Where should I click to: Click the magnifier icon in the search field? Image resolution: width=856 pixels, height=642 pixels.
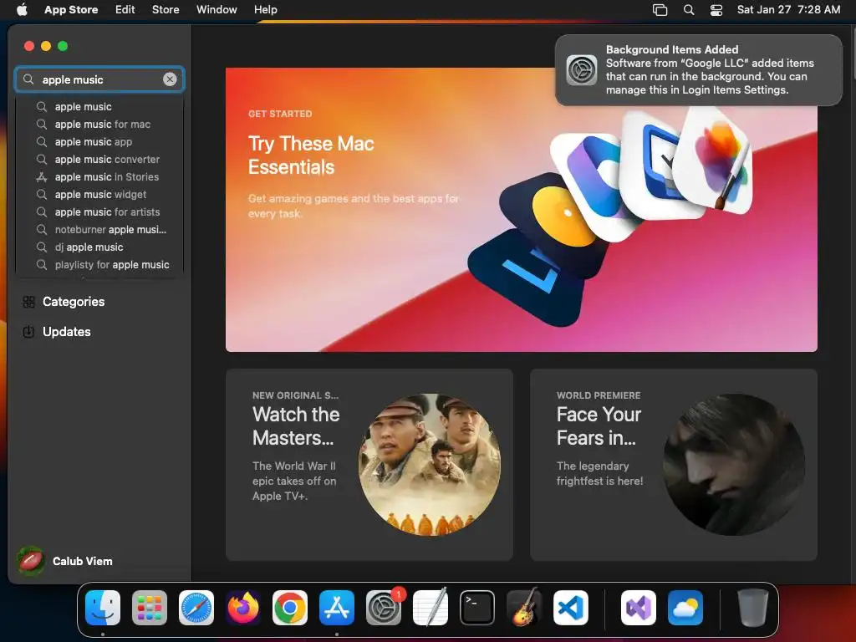[x=28, y=79]
